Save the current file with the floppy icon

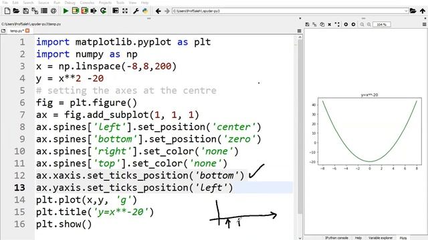pos(25,11)
